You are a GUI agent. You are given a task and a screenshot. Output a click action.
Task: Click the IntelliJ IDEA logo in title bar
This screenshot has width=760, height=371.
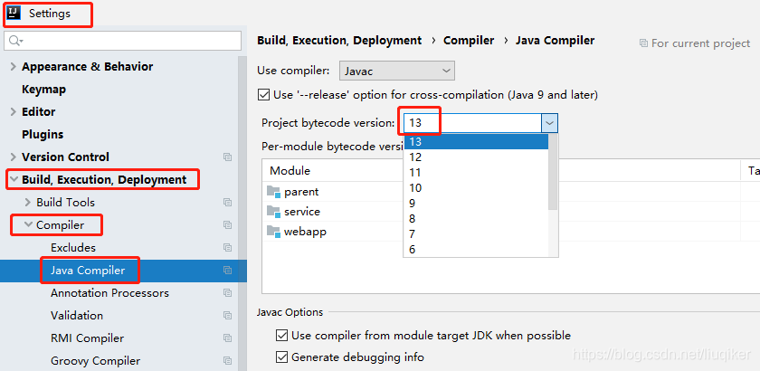[x=14, y=13]
